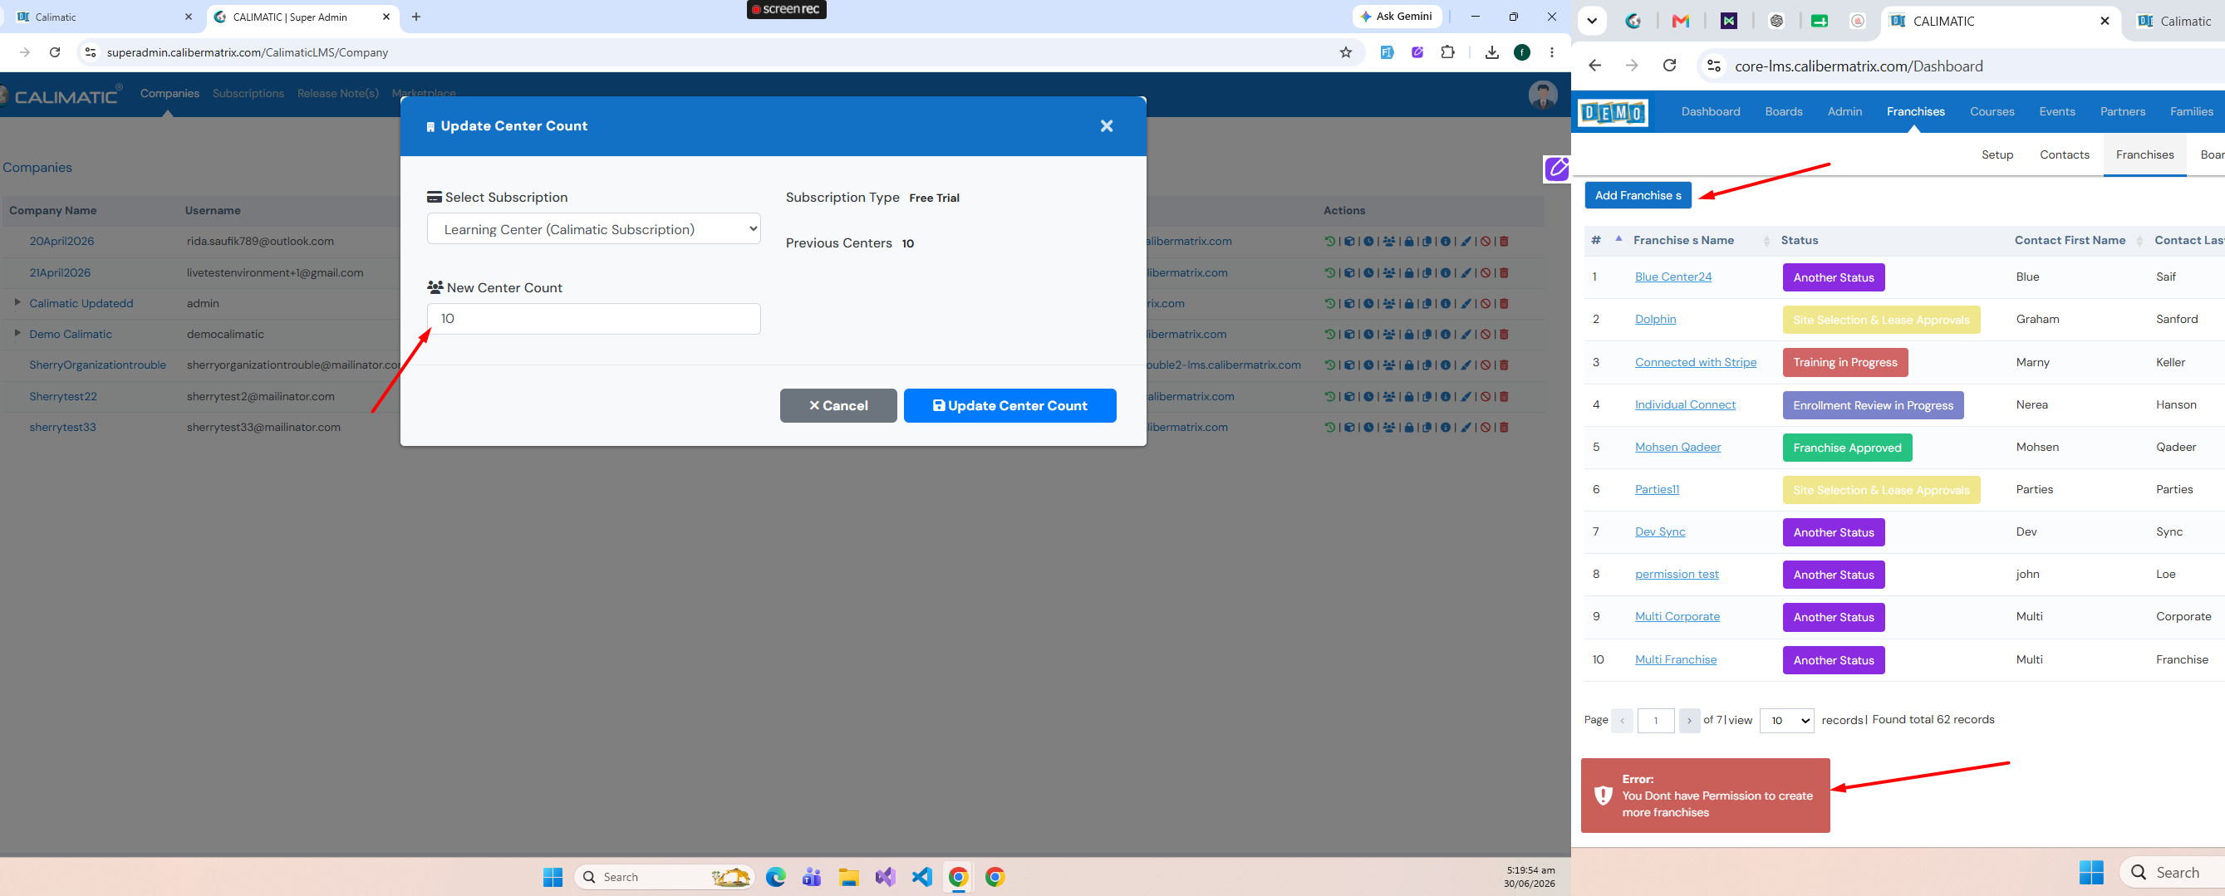Close the Update Center Count dialog
Viewport: 2225px width, 896px height.
pyautogui.click(x=1107, y=126)
